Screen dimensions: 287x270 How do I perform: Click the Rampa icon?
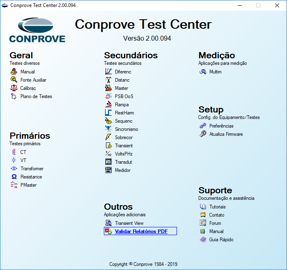[108, 105]
